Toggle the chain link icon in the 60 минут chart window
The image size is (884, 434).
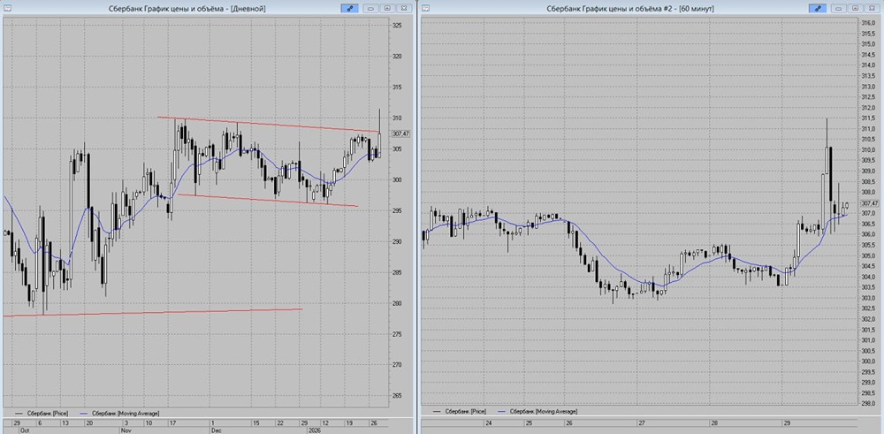click(x=818, y=9)
